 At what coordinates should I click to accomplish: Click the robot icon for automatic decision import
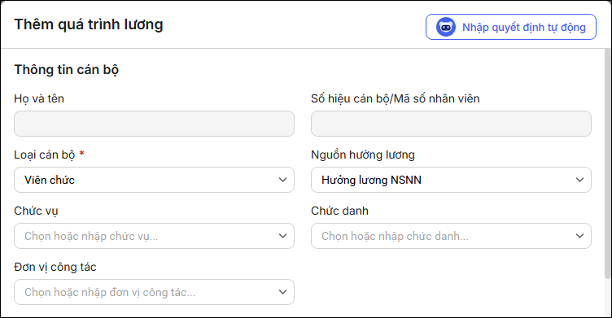pyautogui.click(x=446, y=28)
